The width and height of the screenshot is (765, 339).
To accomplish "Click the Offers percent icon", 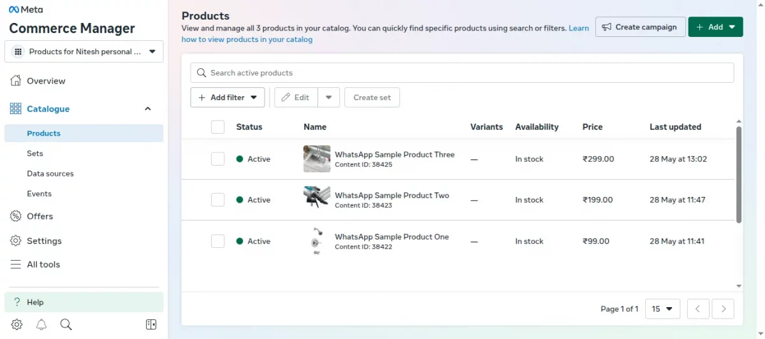I will pyautogui.click(x=16, y=216).
